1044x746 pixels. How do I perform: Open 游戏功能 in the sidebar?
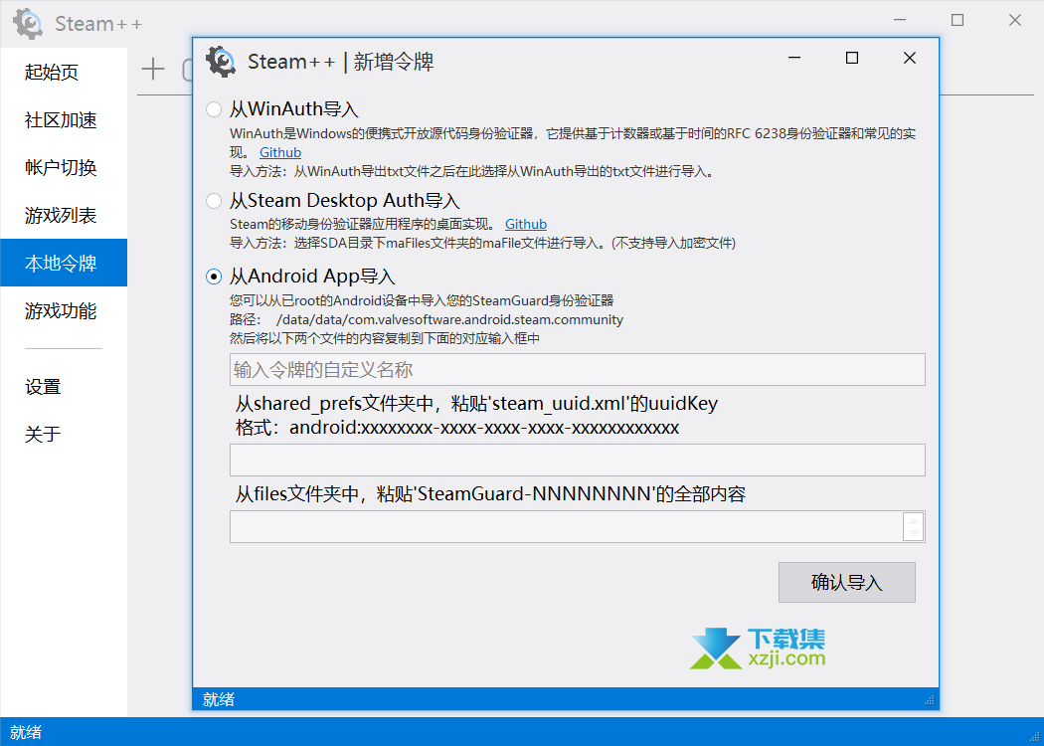(64, 311)
